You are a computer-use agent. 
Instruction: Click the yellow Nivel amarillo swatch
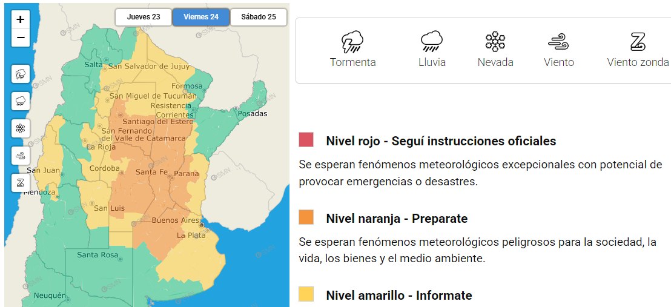[306, 294]
